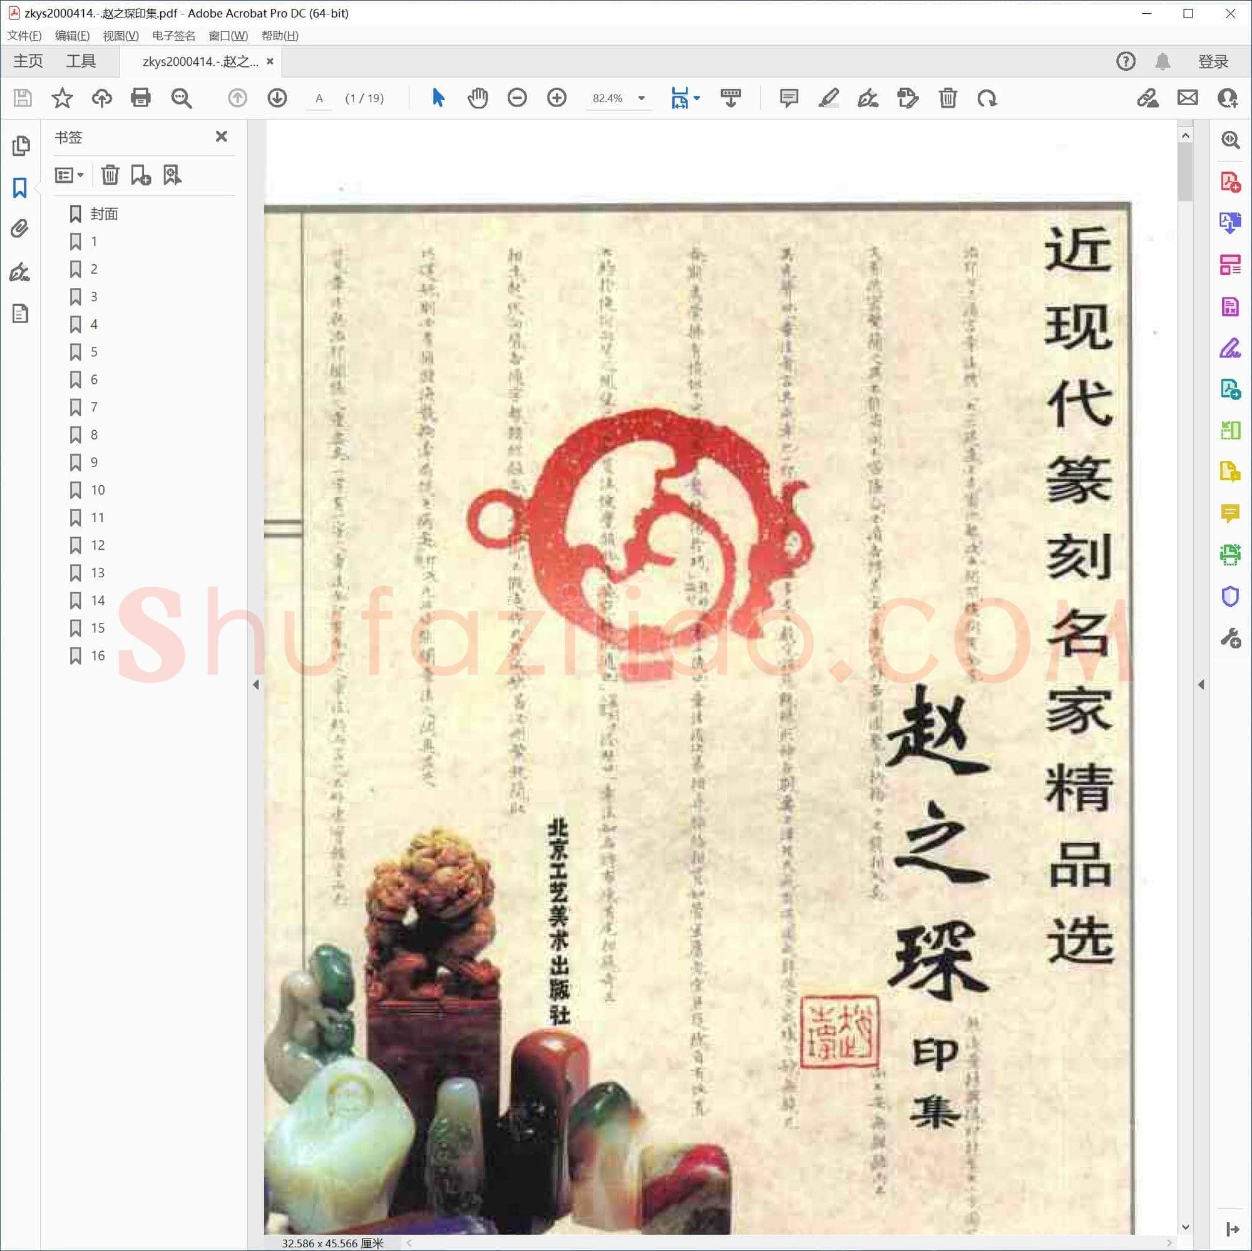Add a new bookmark icon

click(x=141, y=175)
